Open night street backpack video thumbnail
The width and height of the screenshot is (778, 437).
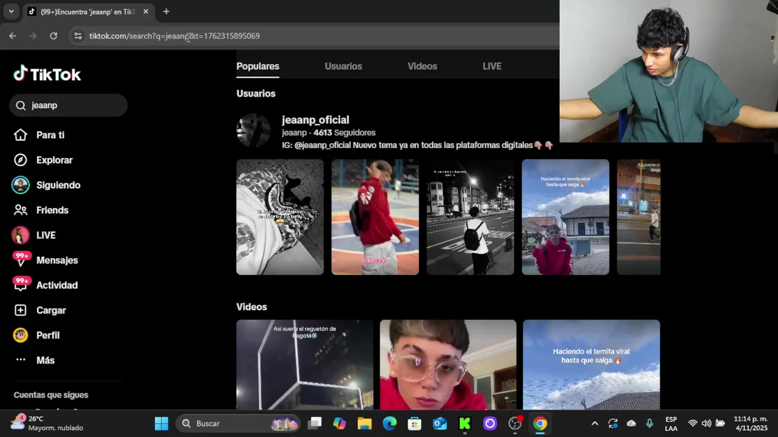pyautogui.click(x=470, y=217)
